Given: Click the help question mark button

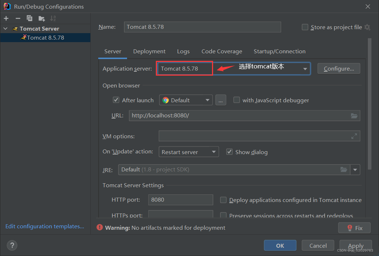Looking at the screenshot, I should pos(12,246).
